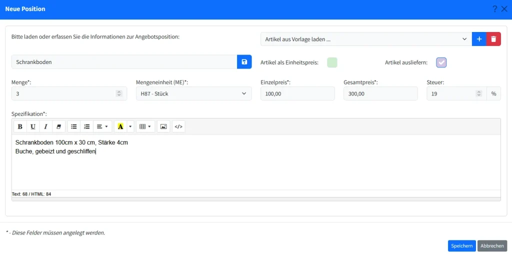Toggle italic formatting in editor toolbar

tap(45, 126)
